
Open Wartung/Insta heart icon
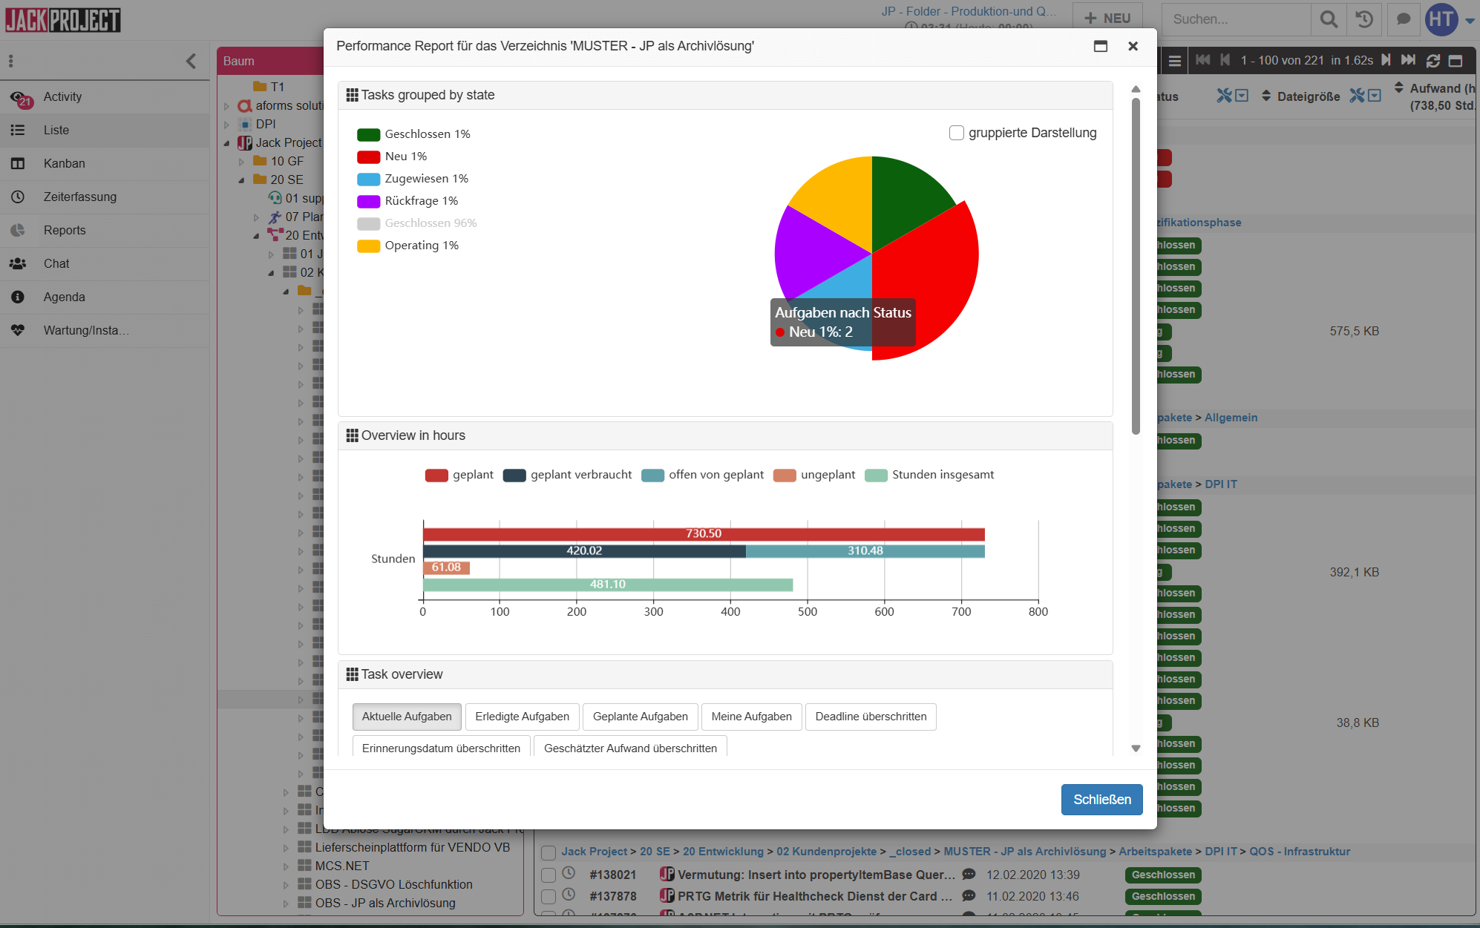(x=18, y=331)
